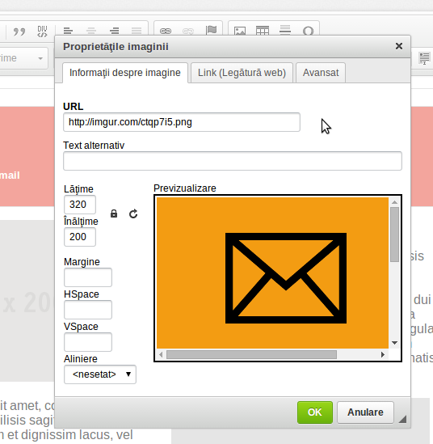Confirm with the green OK button

[x=315, y=412]
